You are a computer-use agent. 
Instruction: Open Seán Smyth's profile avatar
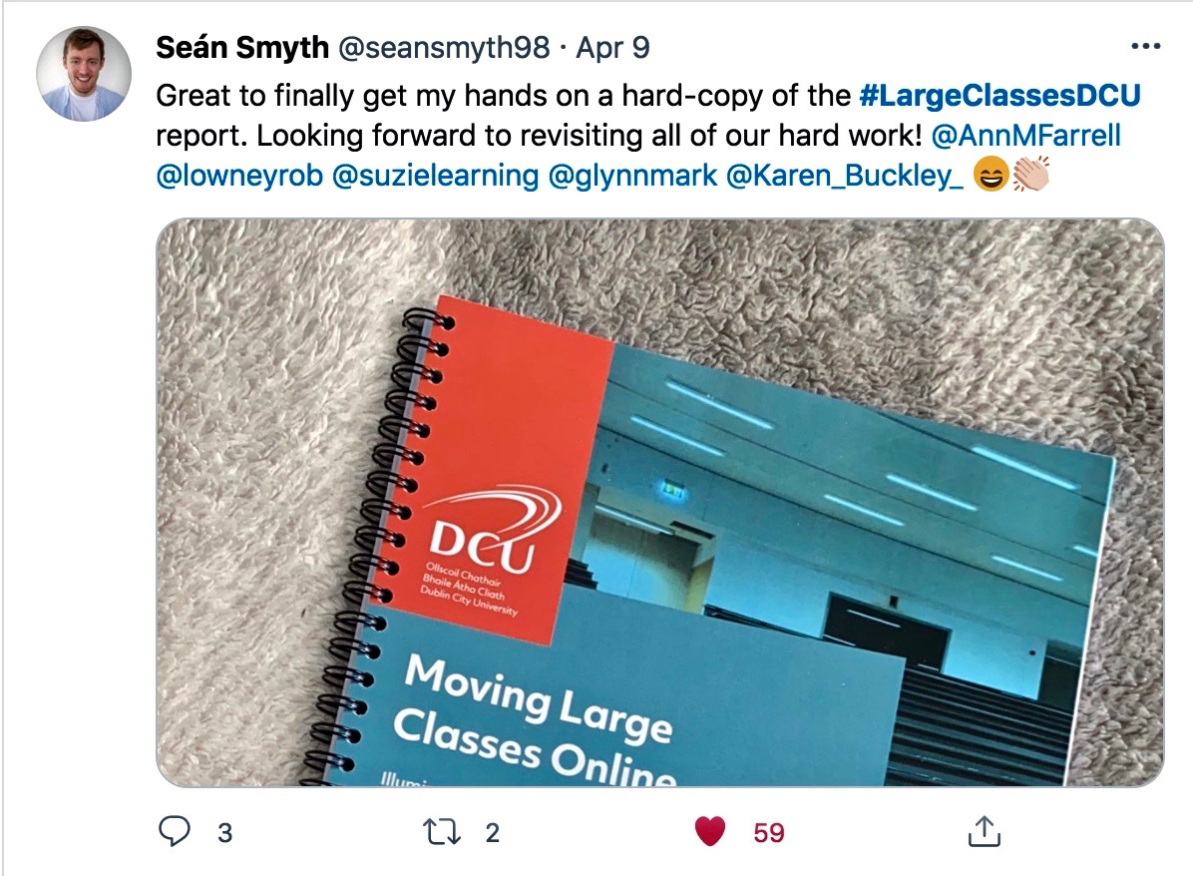tap(84, 74)
